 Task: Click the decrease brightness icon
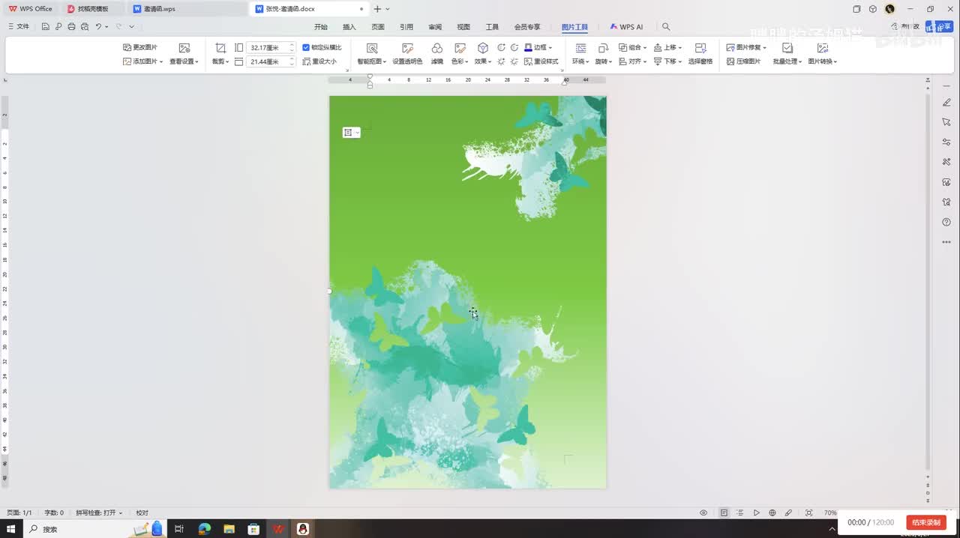pyautogui.click(x=514, y=61)
